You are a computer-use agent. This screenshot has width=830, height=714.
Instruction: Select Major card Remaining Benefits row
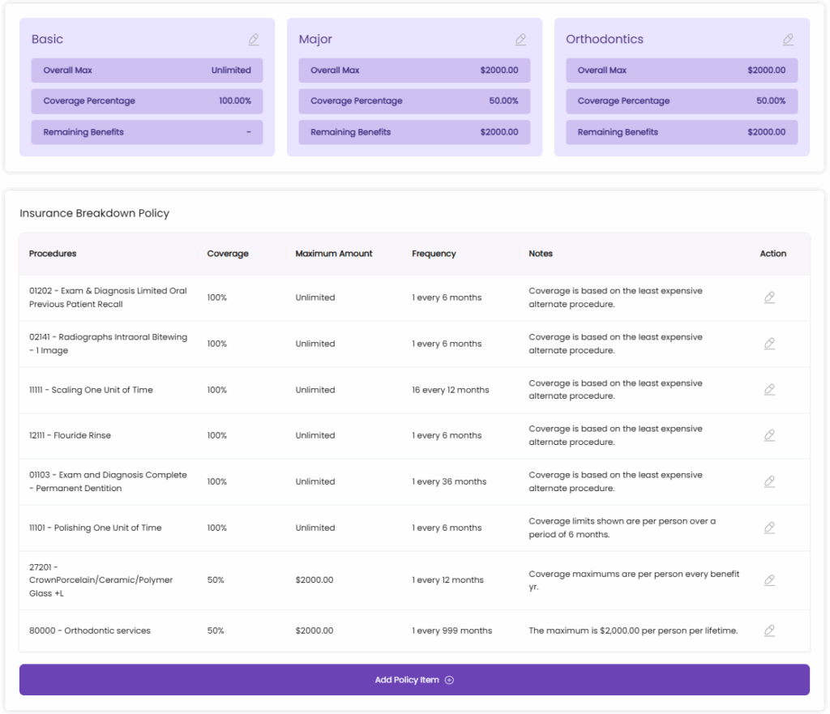(414, 132)
